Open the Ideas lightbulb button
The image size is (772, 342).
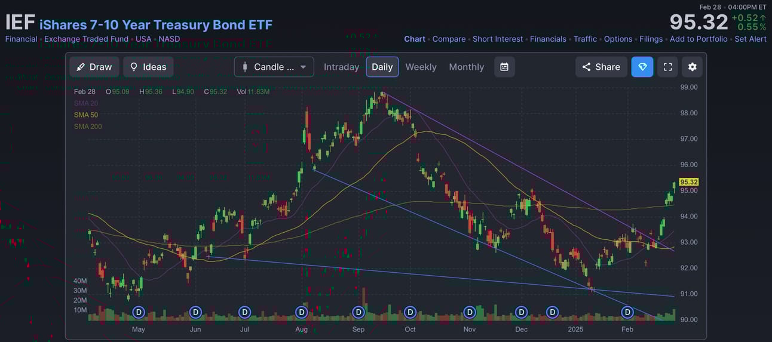pos(148,67)
